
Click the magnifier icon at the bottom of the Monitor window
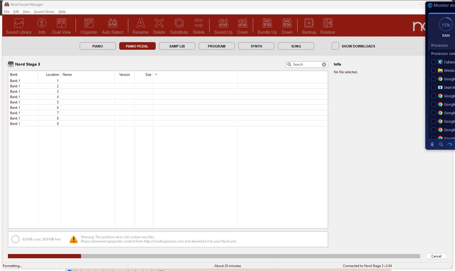(441, 144)
